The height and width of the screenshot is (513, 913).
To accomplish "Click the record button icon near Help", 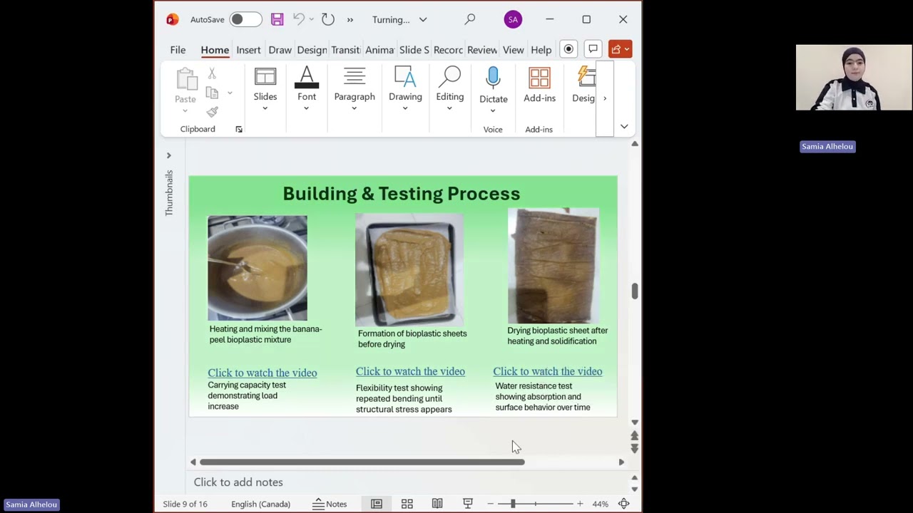I will (568, 49).
